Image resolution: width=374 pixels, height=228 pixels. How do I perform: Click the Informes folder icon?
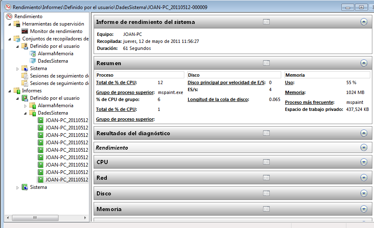[17, 91]
